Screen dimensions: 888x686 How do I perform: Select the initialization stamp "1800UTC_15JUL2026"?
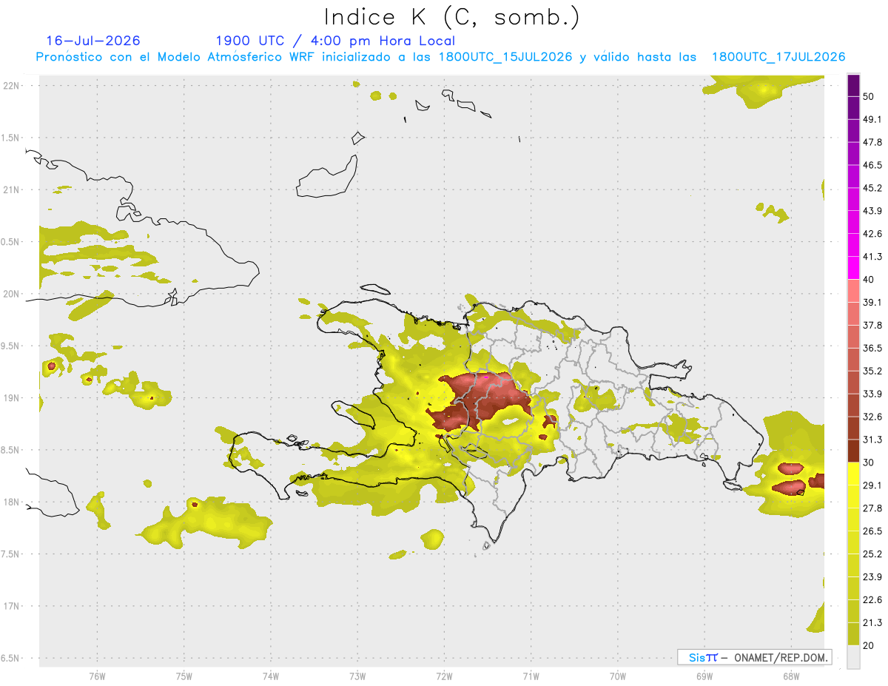point(505,57)
